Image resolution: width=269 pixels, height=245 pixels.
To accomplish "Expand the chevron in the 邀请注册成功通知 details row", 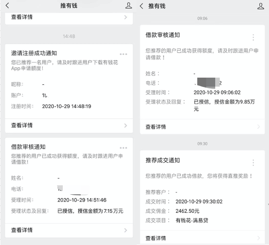I will (126, 126).
